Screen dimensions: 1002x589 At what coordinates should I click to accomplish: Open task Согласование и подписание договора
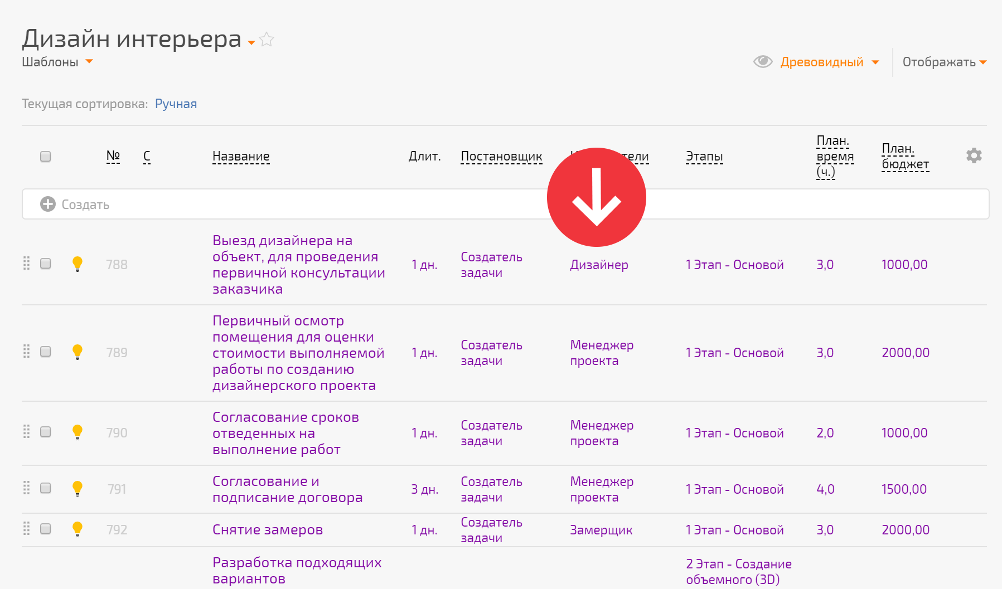(x=287, y=489)
